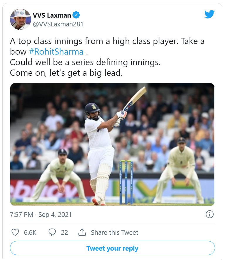Open VVS Laxman's profile avatar
227x260 pixels.
20,19
